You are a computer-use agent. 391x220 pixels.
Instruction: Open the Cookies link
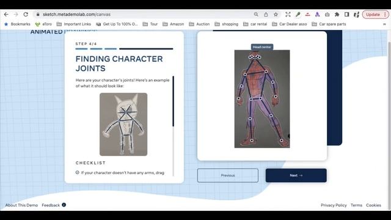pos(373,205)
